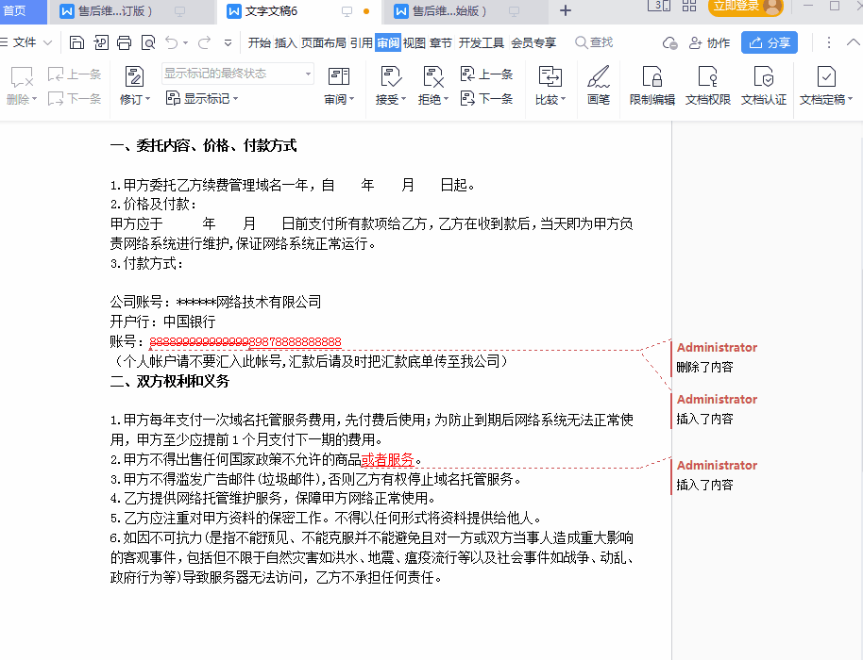The image size is (863, 660).
Task: Open 限制编辑 restrict editing
Action: pyautogui.click(x=652, y=85)
